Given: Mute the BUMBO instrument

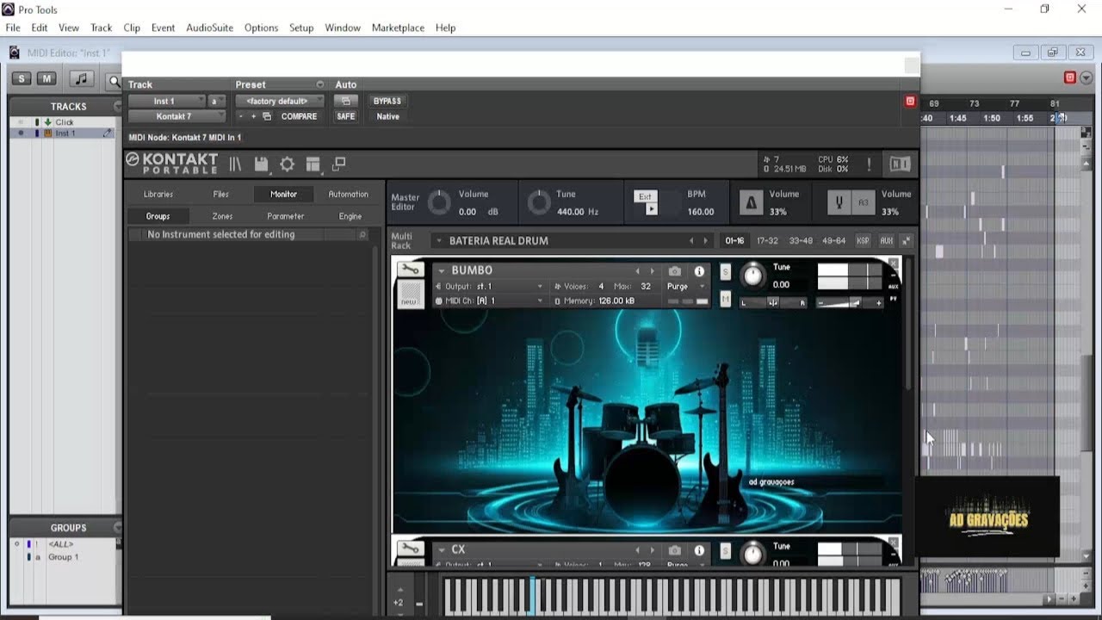Looking at the screenshot, I should (725, 299).
